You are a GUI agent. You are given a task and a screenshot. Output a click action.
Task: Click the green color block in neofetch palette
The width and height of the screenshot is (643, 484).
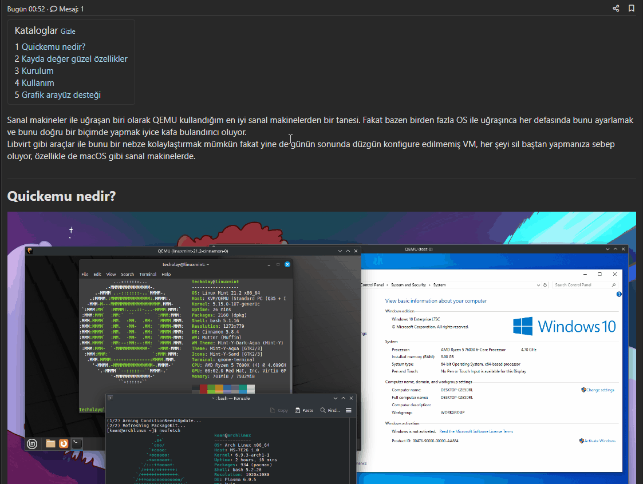pos(212,388)
